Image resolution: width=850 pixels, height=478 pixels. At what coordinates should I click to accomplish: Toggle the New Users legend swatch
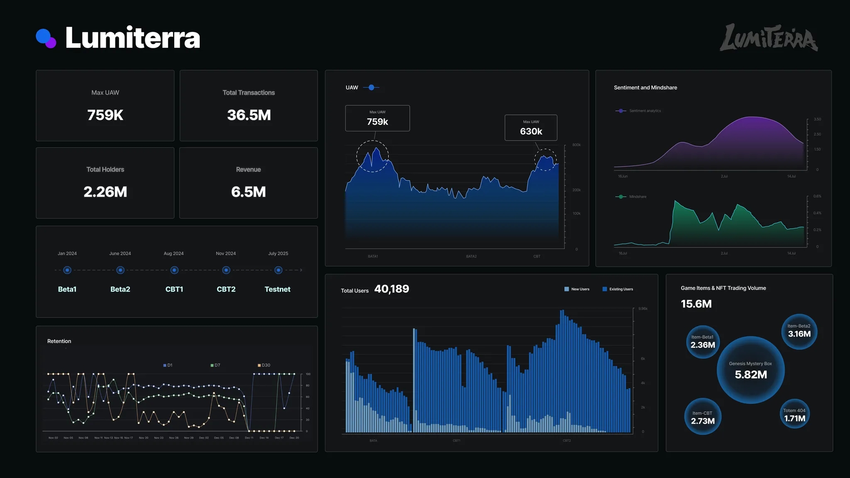567,289
